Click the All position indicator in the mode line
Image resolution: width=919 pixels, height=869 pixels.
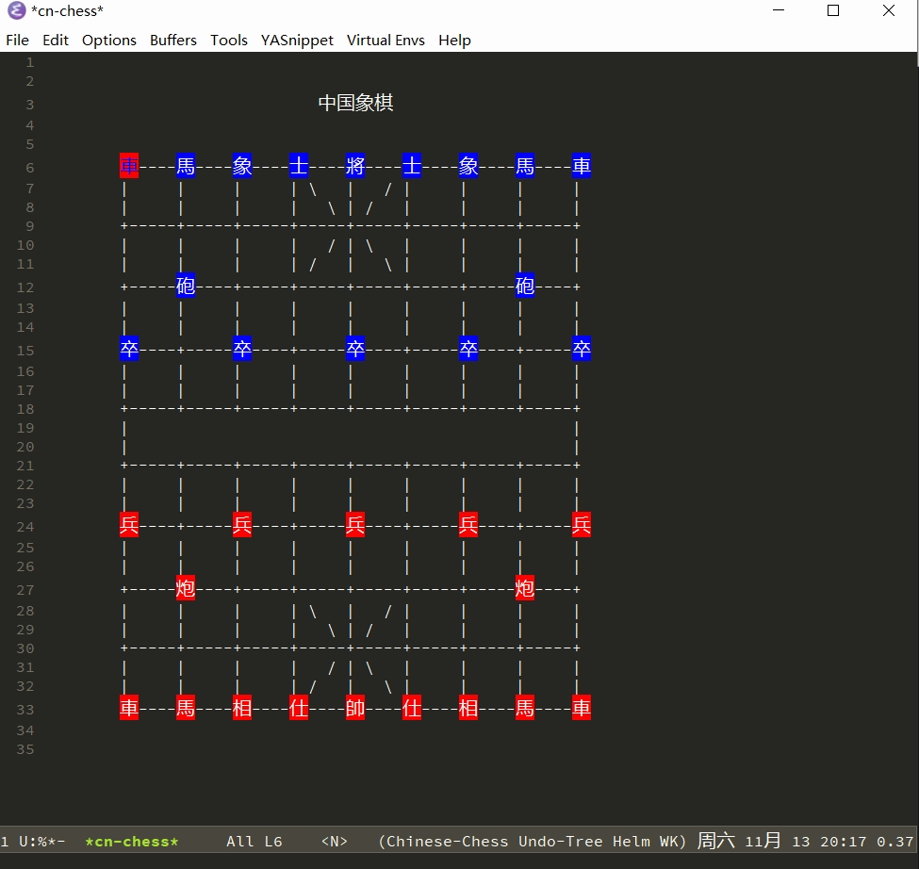[240, 842]
